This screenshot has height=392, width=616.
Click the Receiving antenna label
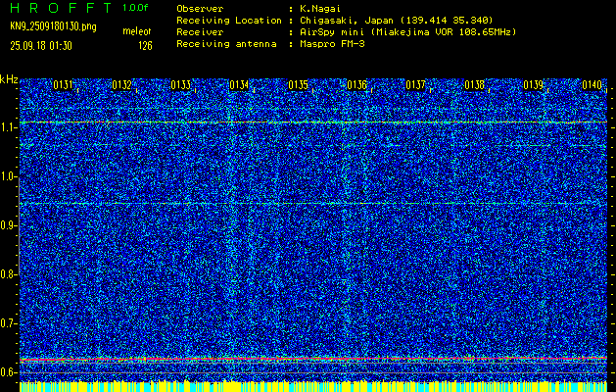coord(226,44)
